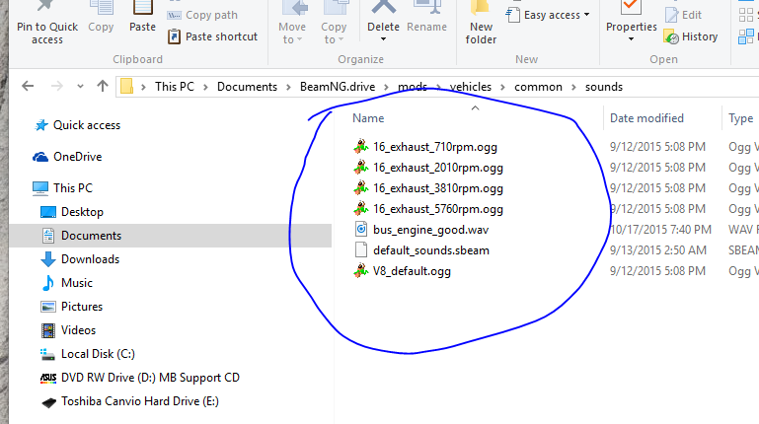The height and width of the screenshot is (424, 759).
Task: Click the 16_exhaust_710rpm.ogg file icon
Action: tap(361, 146)
